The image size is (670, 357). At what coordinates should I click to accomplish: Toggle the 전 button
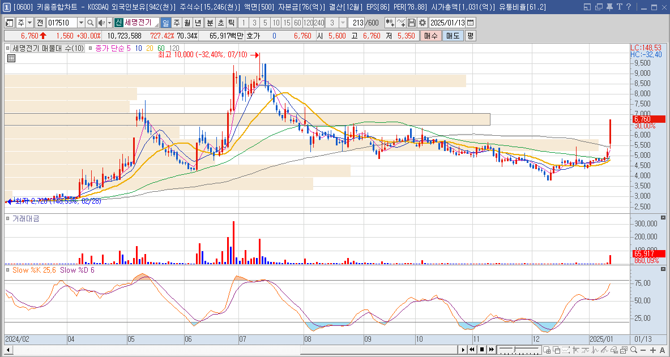pos(40,23)
